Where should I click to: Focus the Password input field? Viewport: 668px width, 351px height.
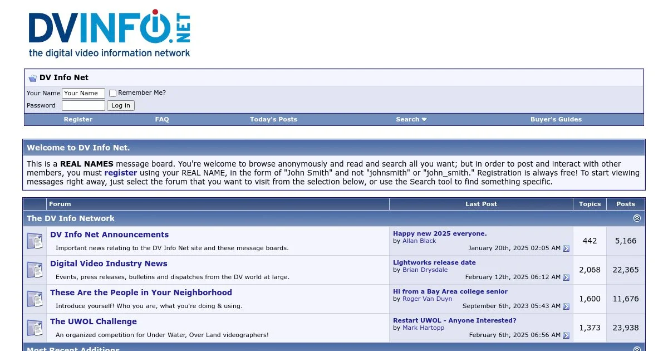83,105
